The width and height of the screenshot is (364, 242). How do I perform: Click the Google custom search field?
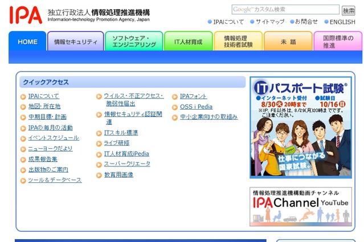[285, 10]
